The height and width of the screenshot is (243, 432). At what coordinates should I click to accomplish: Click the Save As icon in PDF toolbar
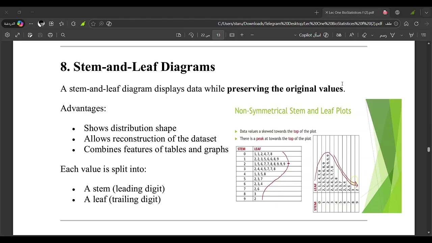pyautogui.click(x=30, y=35)
